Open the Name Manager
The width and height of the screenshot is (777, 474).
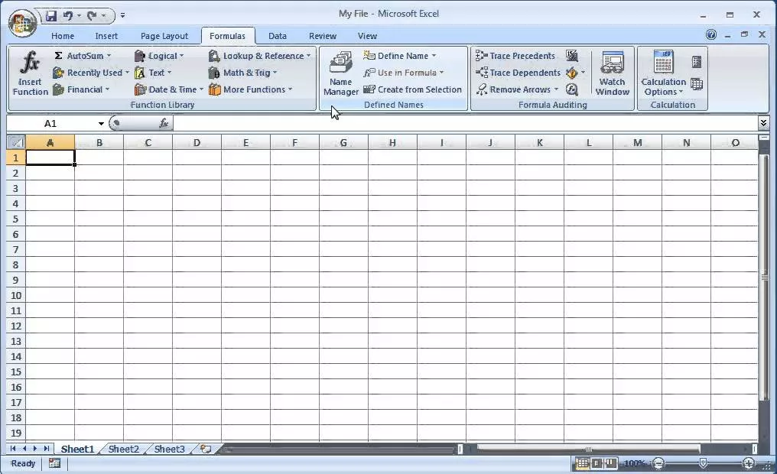[341, 73]
